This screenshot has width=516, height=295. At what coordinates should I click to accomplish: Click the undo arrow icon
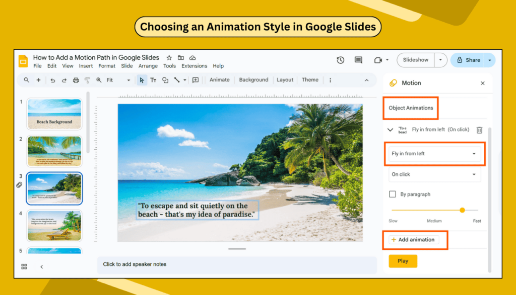pyautogui.click(x=53, y=80)
